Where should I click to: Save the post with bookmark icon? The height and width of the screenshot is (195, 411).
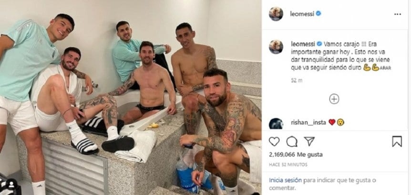click(x=397, y=141)
